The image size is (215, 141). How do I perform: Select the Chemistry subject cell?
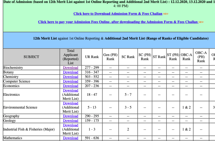click(31, 77)
